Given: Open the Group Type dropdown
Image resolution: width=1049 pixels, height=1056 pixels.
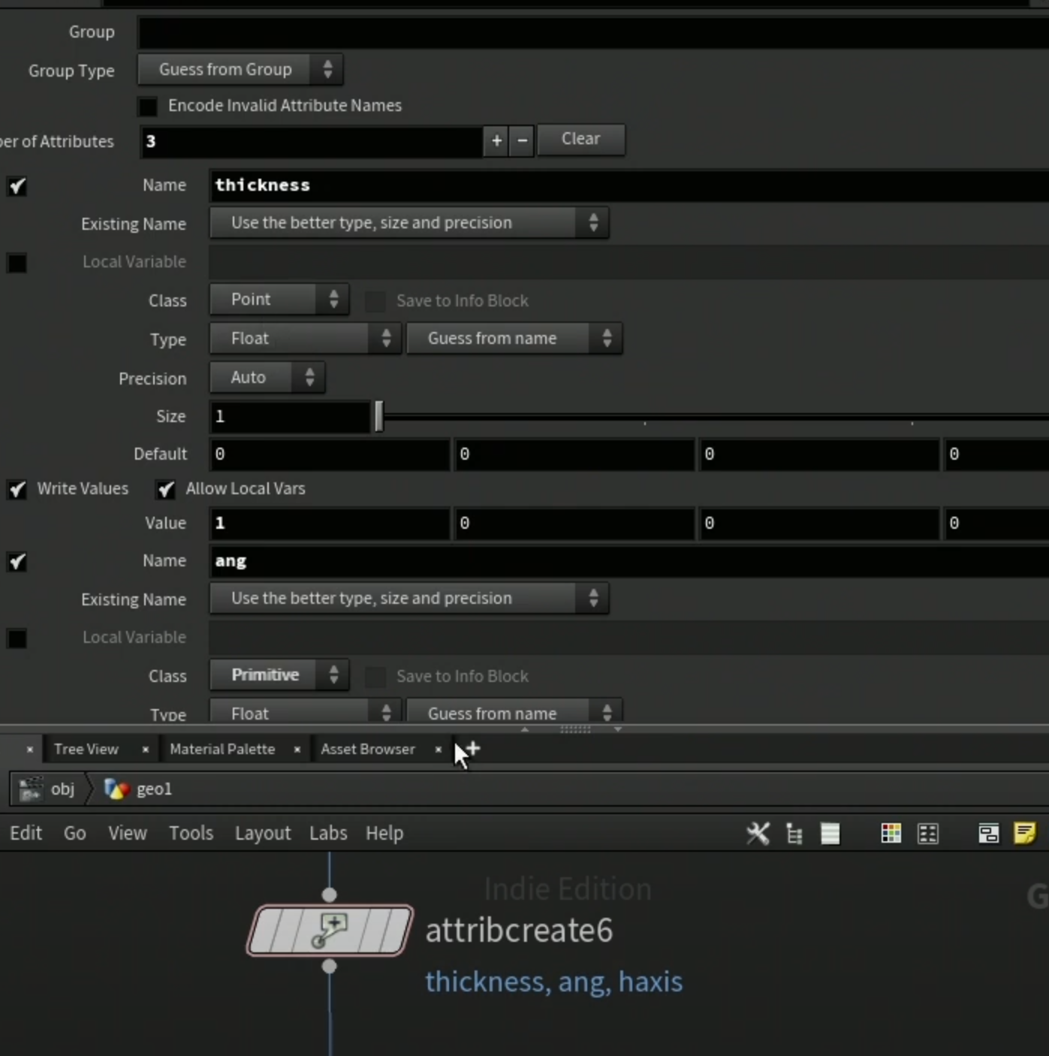Looking at the screenshot, I should [240, 69].
